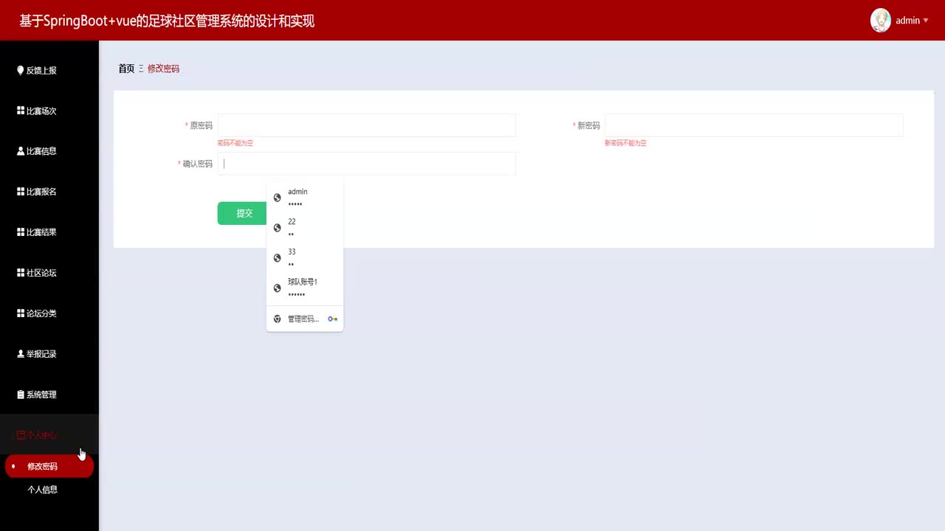The height and width of the screenshot is (531, 945).
Task: Click the 比赛场次 grid icon
Action: (x=21, y=111)
